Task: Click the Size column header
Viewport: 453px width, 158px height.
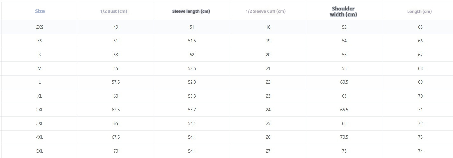Action: [x=39, y=11]
